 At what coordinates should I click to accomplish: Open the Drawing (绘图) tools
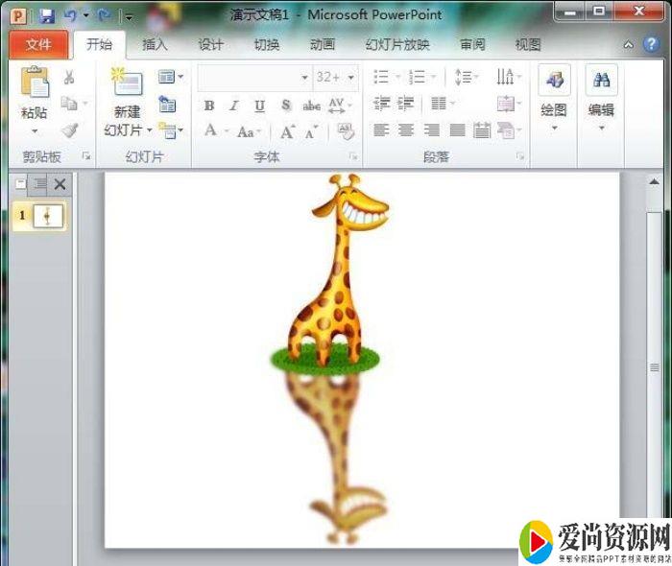[554, 96]
